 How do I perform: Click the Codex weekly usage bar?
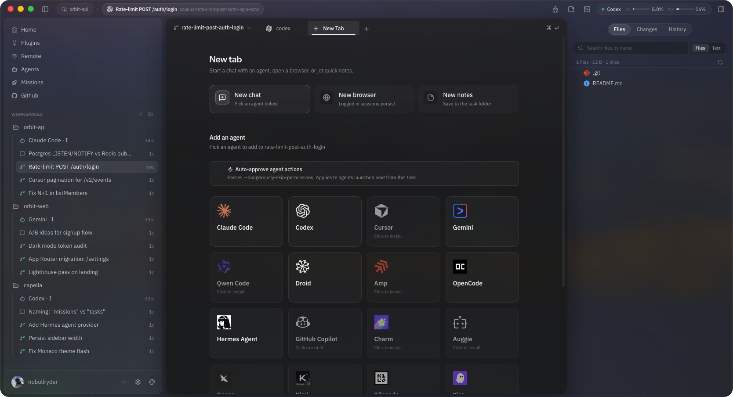685,9
